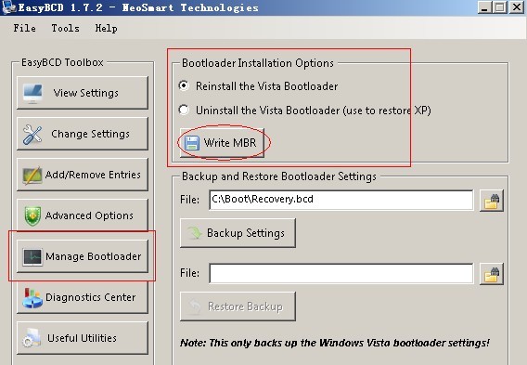The image size is (527, 365).
Task: Close the EasyBCD window
Action: pos(517,7)
